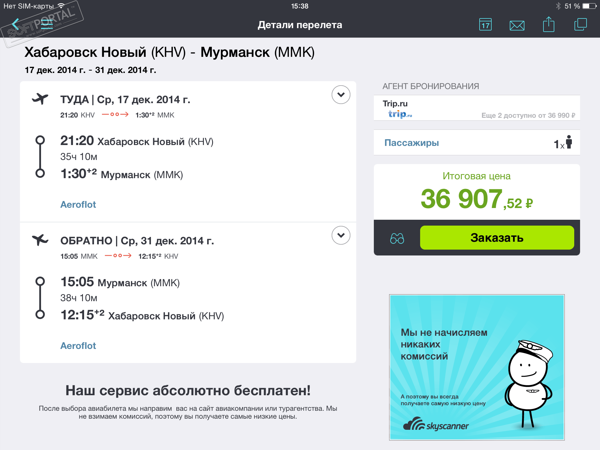Tap the total price 36 907,52 ₽
Viewport: 600px width, 450px height.
(x=476, y=199)
